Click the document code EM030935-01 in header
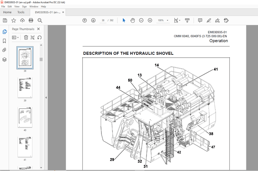Screen dimensions: 258x171 coord(217,32)
